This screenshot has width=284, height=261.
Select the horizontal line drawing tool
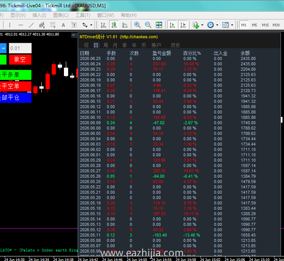pyautogui.click(x=21, y=25)
